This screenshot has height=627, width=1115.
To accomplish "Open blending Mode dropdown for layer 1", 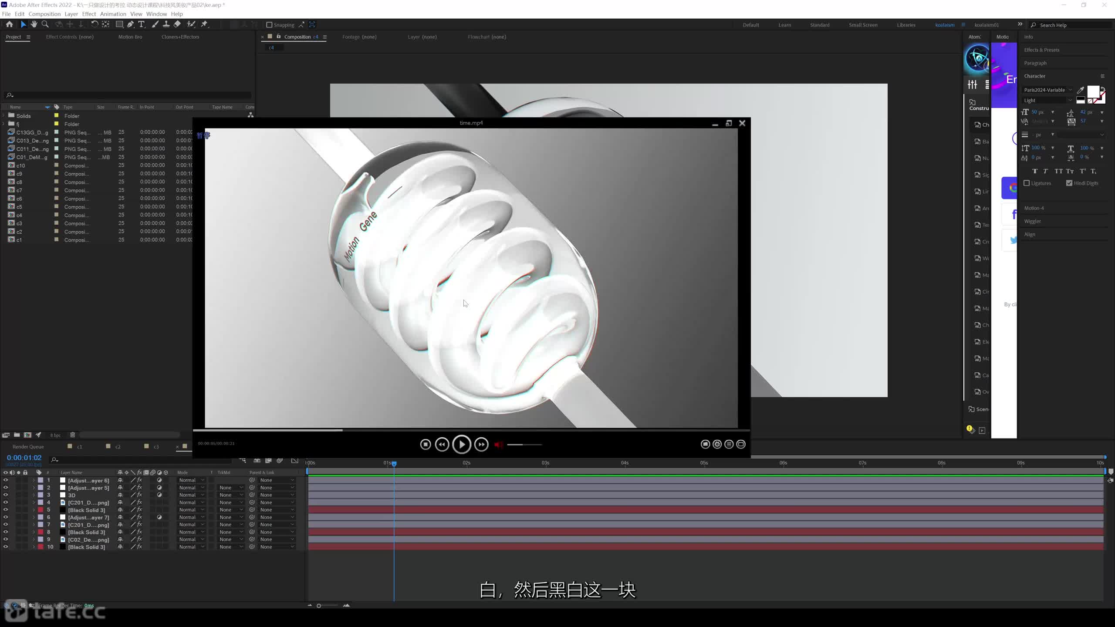I will point(191,480).
